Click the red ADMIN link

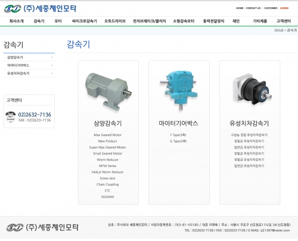tap(284, 8)
